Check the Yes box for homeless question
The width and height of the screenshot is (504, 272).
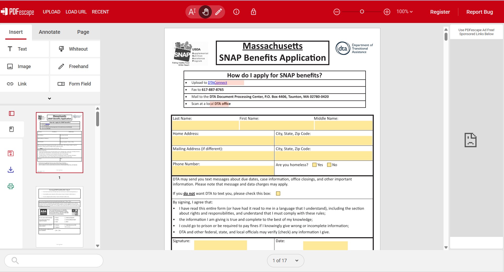click(314, 165)
